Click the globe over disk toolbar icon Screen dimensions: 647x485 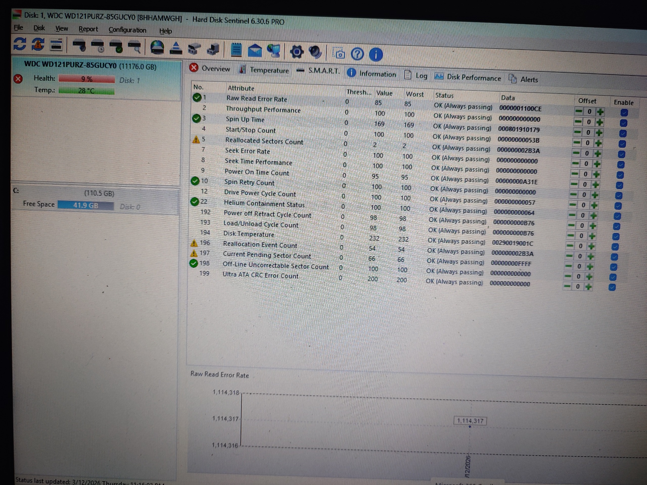click(x=157, y=48)
